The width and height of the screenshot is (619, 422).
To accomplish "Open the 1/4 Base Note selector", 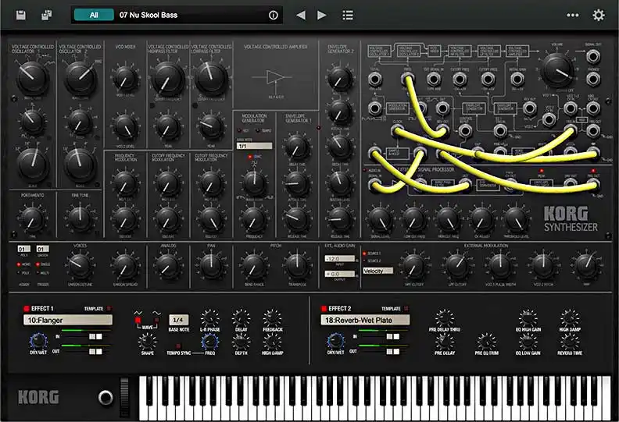I will [x=178, y=320].
